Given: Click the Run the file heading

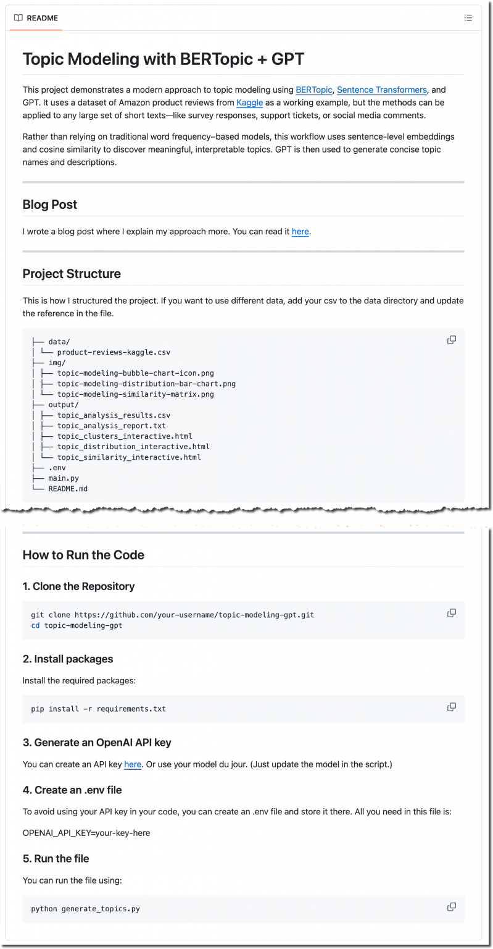Looking at the screenshot, I should [x=56, y=858].
